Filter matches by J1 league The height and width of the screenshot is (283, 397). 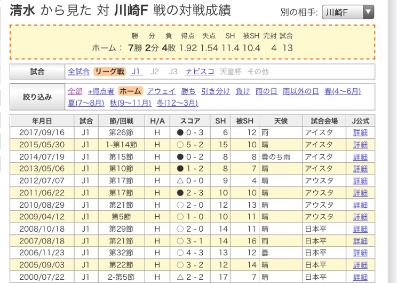point(137,71)
